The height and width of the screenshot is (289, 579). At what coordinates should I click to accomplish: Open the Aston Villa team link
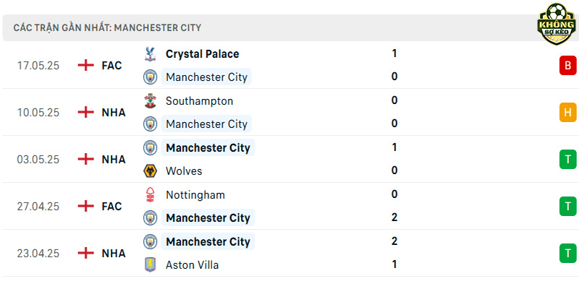tap(192, 264)
